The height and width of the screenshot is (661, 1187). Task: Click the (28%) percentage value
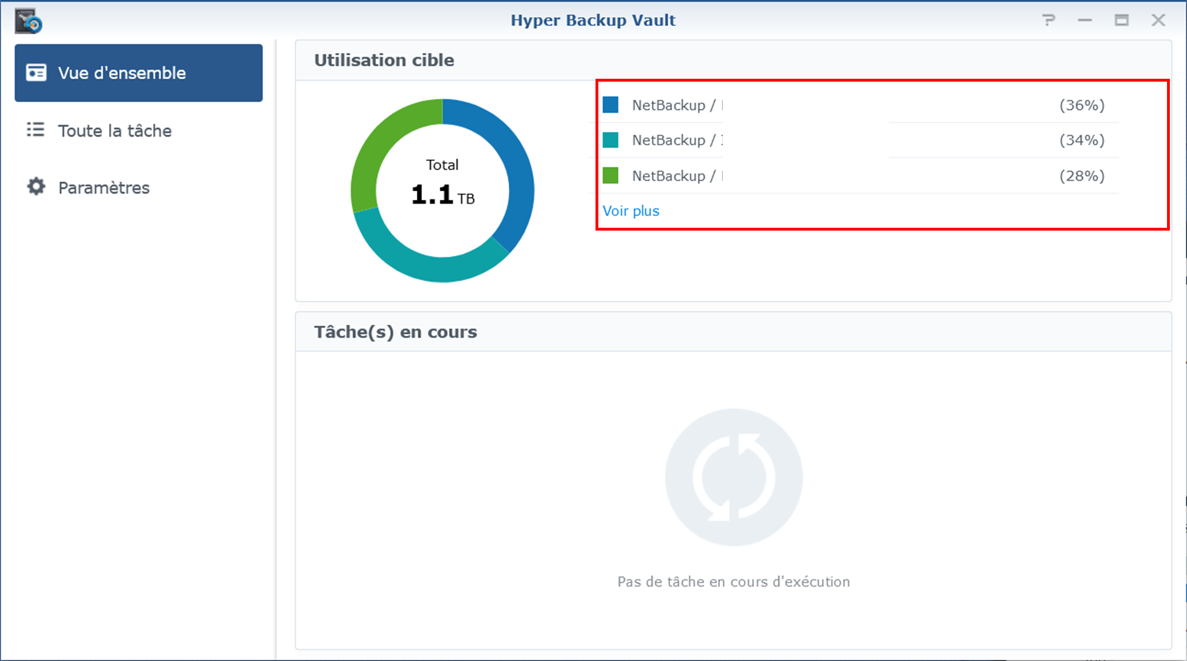click(1082, 176)
